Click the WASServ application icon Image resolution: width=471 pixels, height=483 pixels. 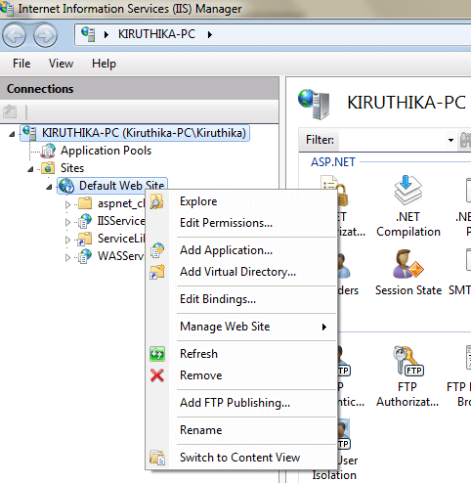85,256
